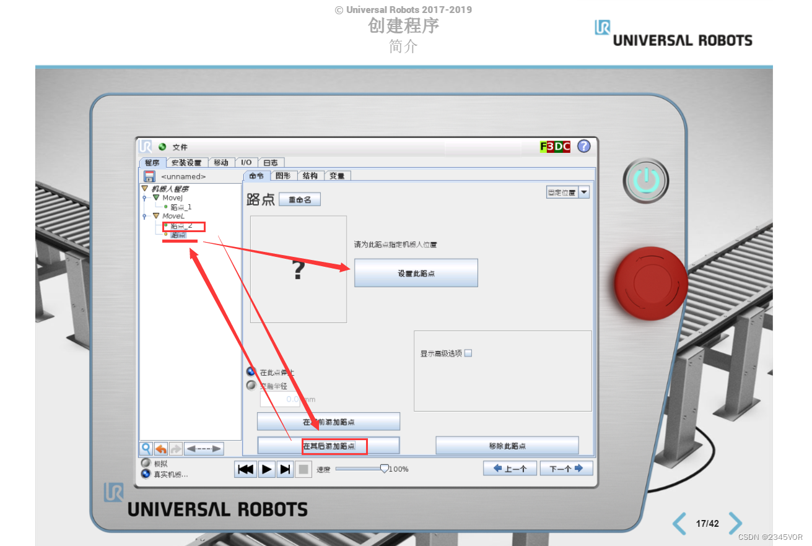
Task: Click the 交融半径 mm input field
Action: click(x=280, y=399)
